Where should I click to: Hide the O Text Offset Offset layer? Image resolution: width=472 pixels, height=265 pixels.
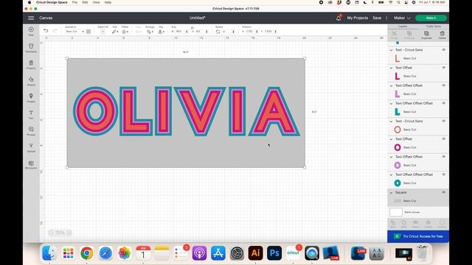(x=444, y=157)
